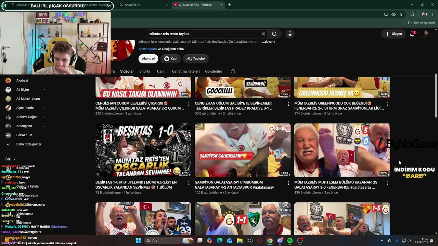Open the Oluştur create button
Screen dimensions: 438x246
tap(394, 34)
